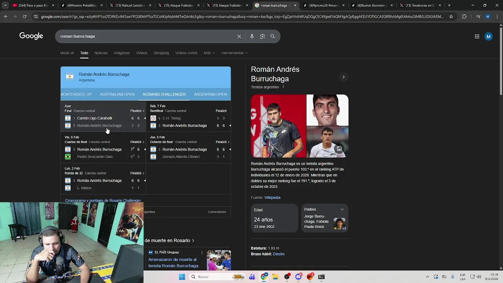Switch to the Videos cortos tab

(x=186, y=53)
